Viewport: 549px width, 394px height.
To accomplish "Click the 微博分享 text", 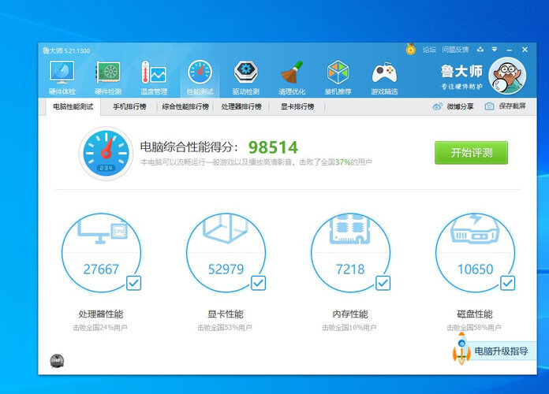I will pyautogui.click(x=460, y=106).
